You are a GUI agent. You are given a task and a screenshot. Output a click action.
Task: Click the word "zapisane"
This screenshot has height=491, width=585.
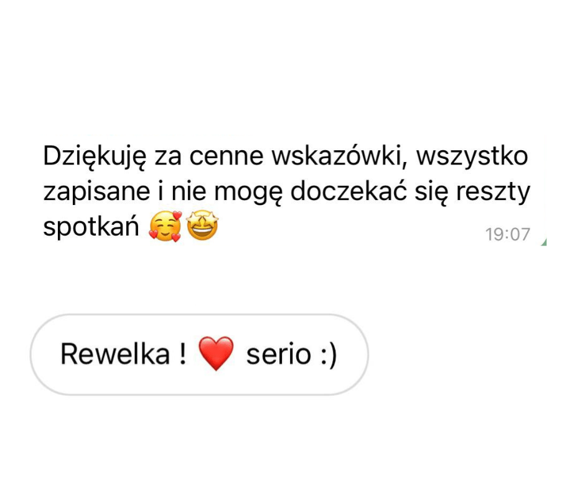[96, 193]
